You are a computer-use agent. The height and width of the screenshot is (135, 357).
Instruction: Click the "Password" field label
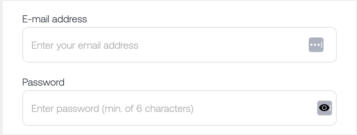click(x=43, y=82)
